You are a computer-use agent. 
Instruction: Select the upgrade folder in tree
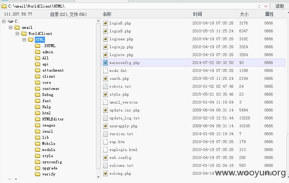(50, 168)
